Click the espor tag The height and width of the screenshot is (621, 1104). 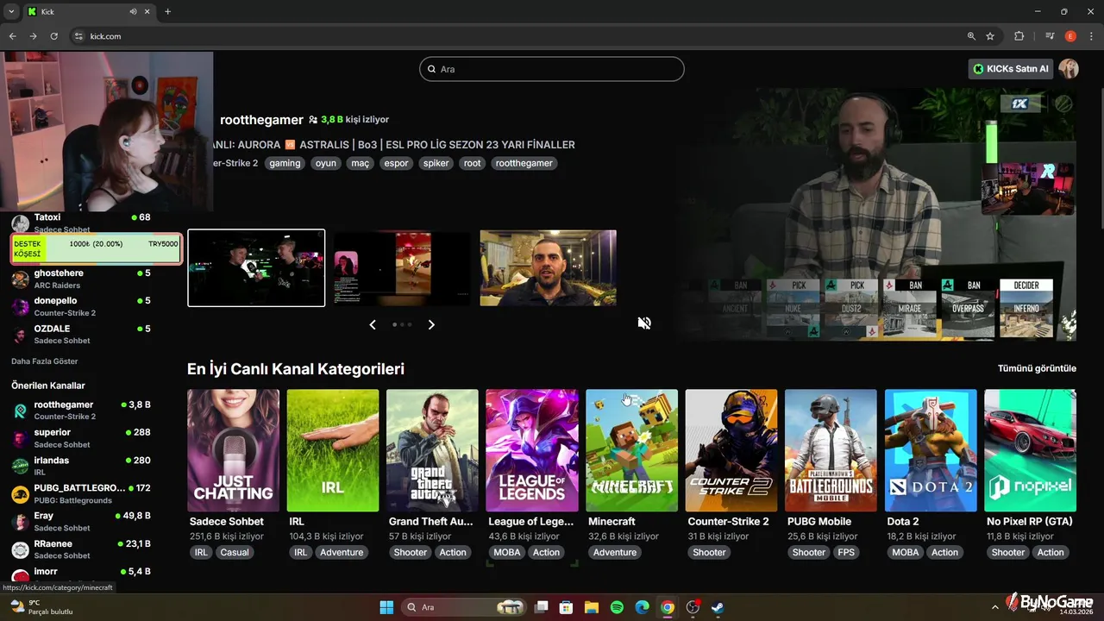tap(397, 163)
